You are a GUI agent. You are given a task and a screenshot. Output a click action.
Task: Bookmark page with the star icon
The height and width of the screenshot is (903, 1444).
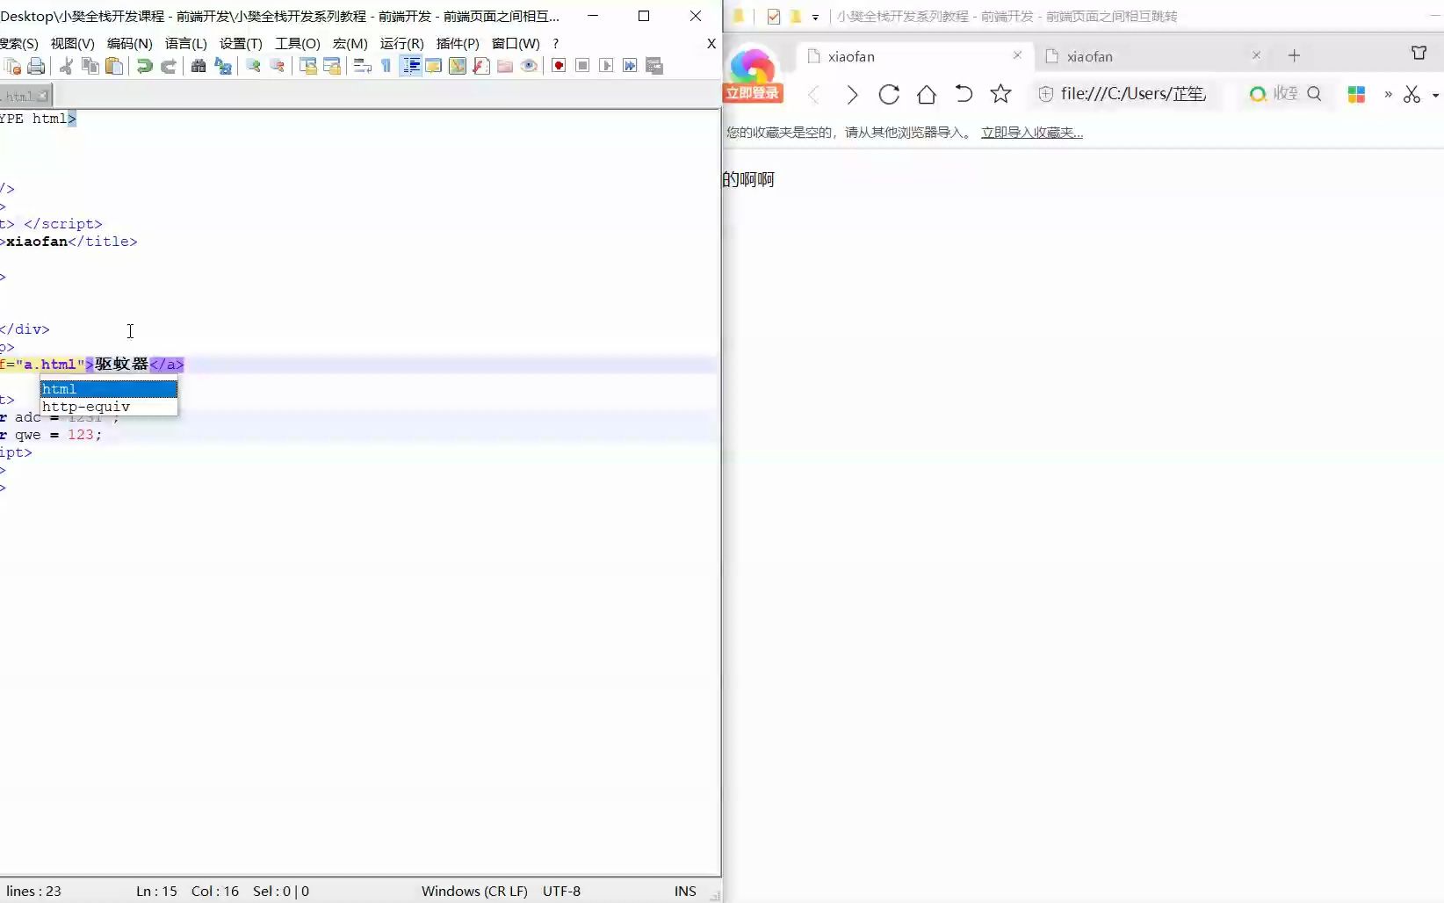pos(1000,94)
